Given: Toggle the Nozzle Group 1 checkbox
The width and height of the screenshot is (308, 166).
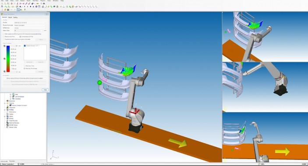Looking at the screenshot, I should pyautogui.click(x=25, y=46).
